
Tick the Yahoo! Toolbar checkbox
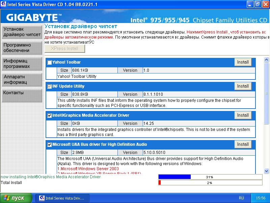click(x=49, y=62)
